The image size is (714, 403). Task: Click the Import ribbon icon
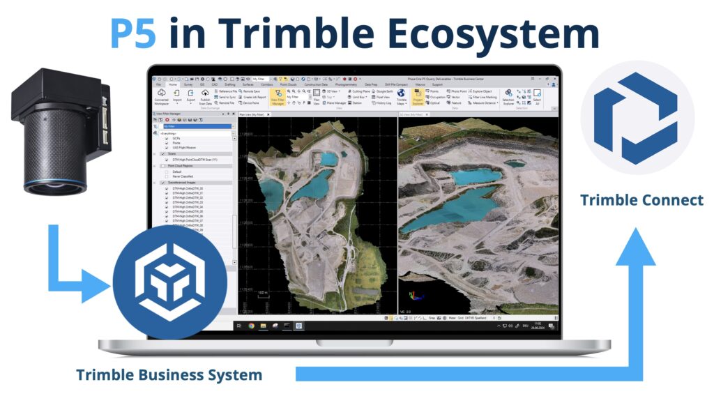pos(176,96)
